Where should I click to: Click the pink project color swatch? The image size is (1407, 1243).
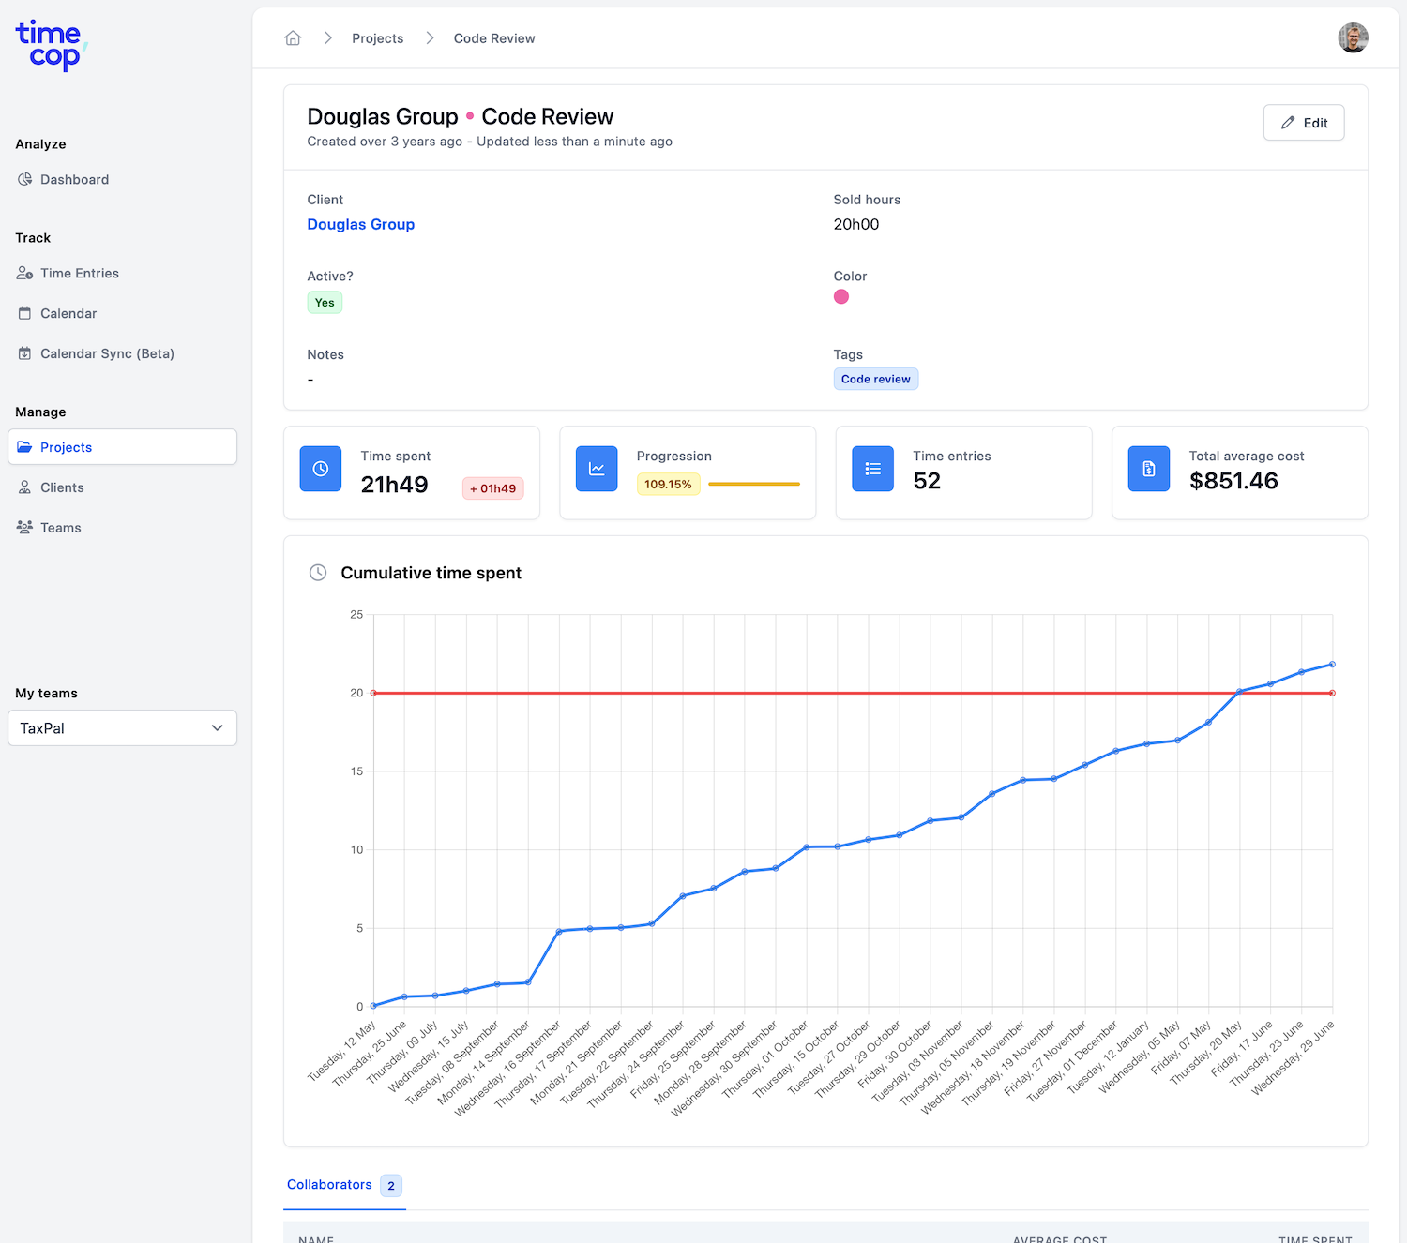(x=841, y=297)
